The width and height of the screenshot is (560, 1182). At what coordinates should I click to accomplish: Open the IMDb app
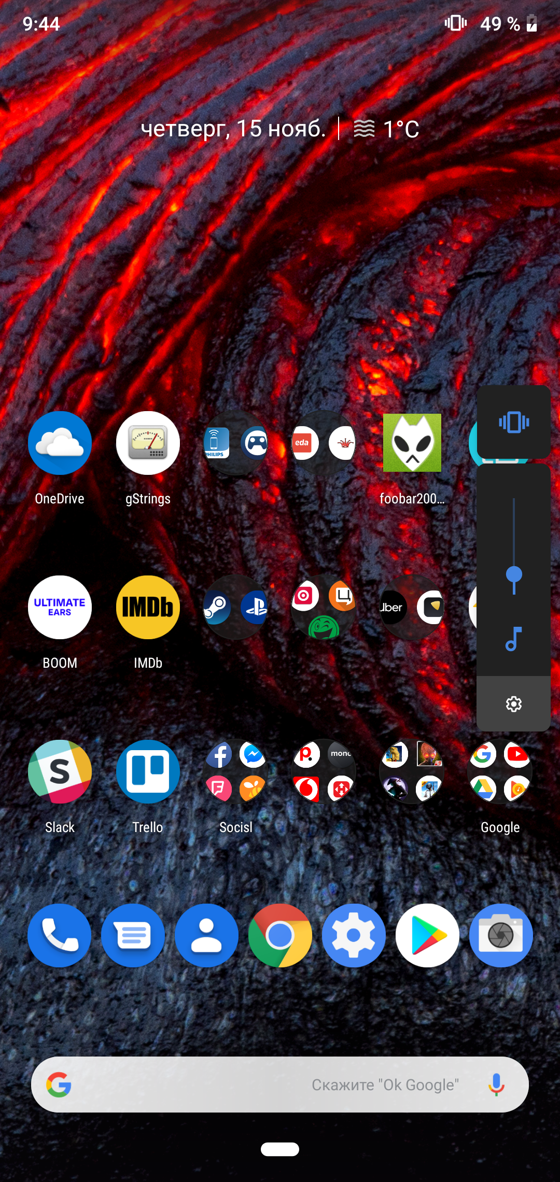tap(148, 608)
